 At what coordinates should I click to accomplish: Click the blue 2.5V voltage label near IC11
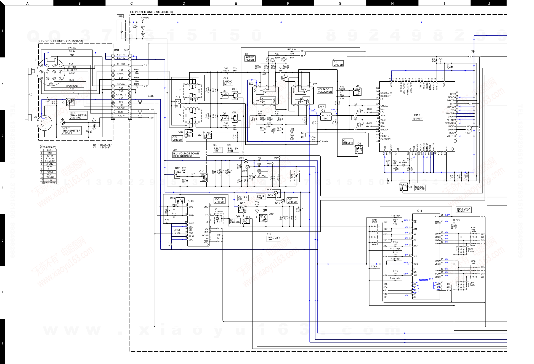click(431, 279)
